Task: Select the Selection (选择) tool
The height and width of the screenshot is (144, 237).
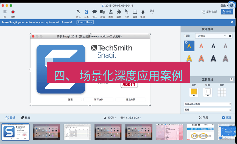Action: click(x=135, y=14)
